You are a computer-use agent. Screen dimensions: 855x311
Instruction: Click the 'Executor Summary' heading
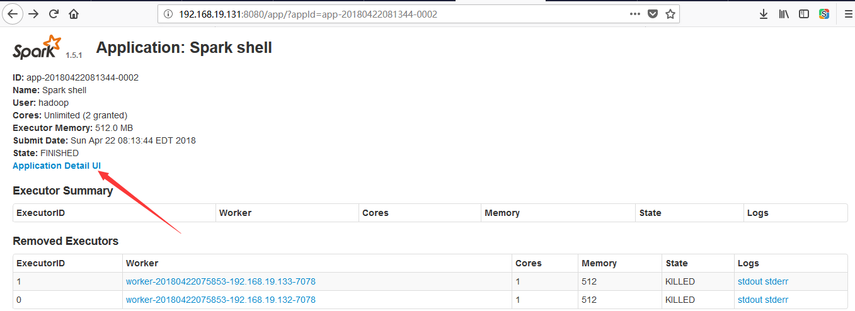click(x=63, y=191)
